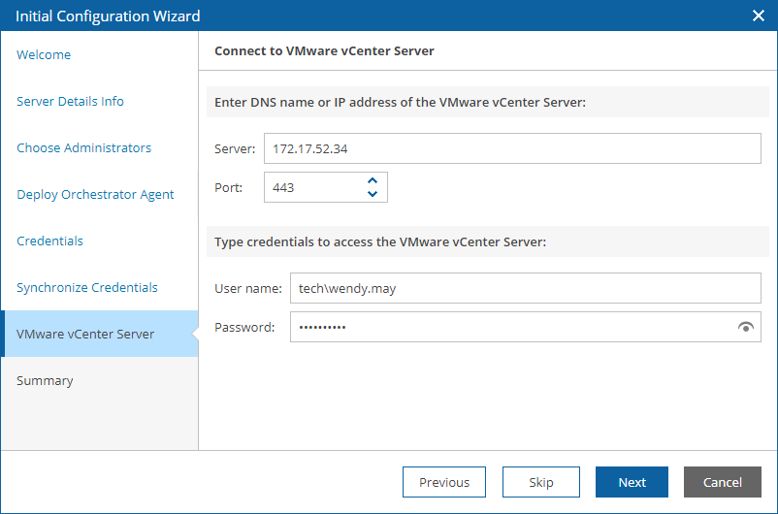The width and height of the screenshot is (778, 514).
Task: Reveal password with the eye icon
Action: click(x=745, y=327)
